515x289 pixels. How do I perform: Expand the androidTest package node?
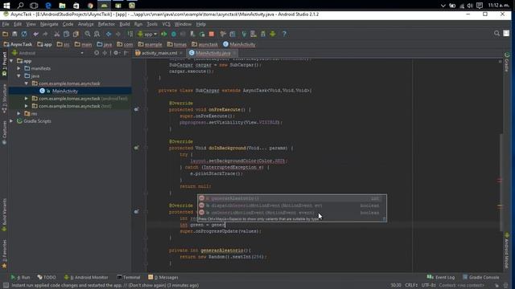click(27, 98)
